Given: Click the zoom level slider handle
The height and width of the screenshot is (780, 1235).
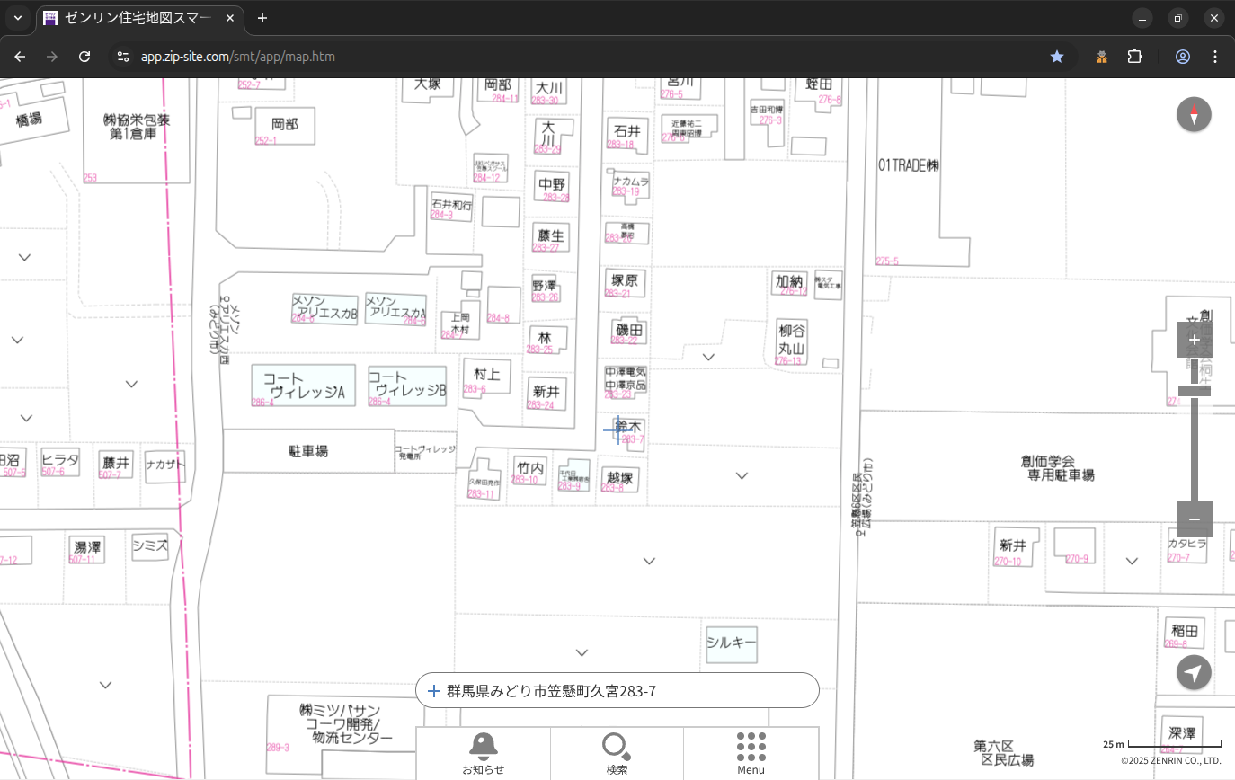Looking at the screenshot, I should (x=1194, y=390).
